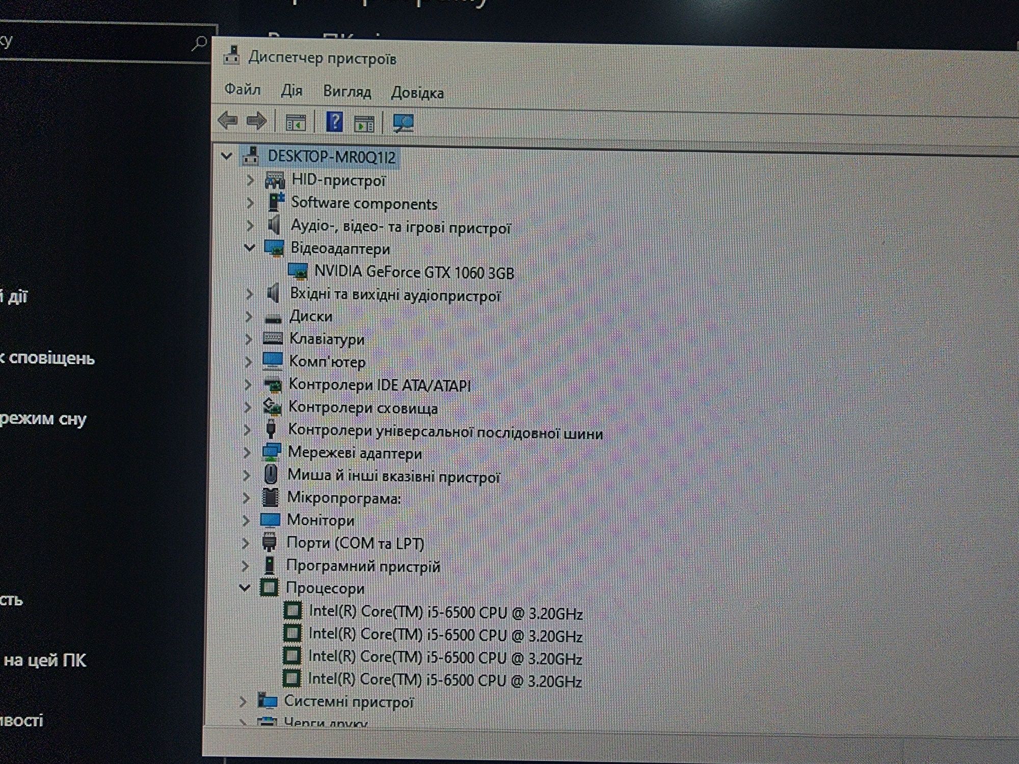
Task: Expand the Клавіатури node
Action: [x=248, y=339]
